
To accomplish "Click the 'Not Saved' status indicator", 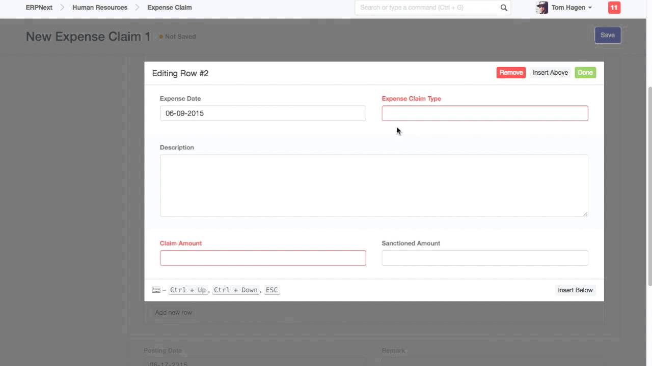I will (177, 37).
